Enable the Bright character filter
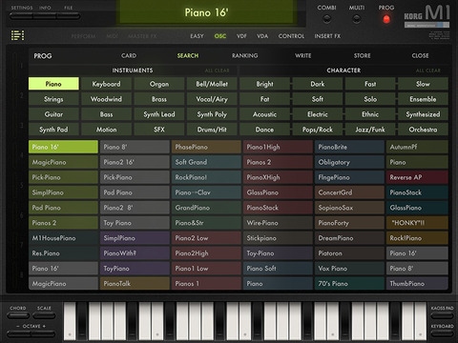The image size is (458, 343). click(x=264, y=84)
